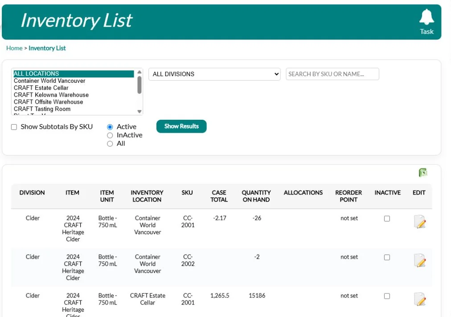Viewport: 451px width, 317px height.
Task: Sort by the ITEM UNIT column header
Action: [x=107, y=196]
